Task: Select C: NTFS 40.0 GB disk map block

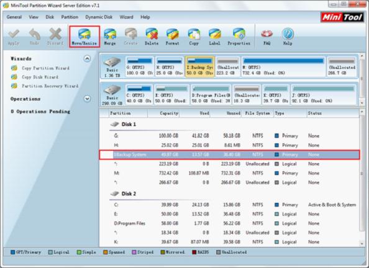Action: [x=139, y=95]
